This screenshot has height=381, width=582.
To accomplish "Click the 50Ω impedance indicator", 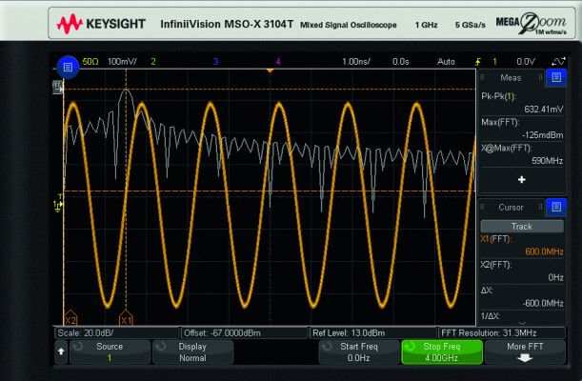I will tap(90, 62).
